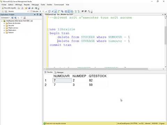Click the parse query checkmark icon
This screenshot has height=125, width=167.
click(46, 11)
